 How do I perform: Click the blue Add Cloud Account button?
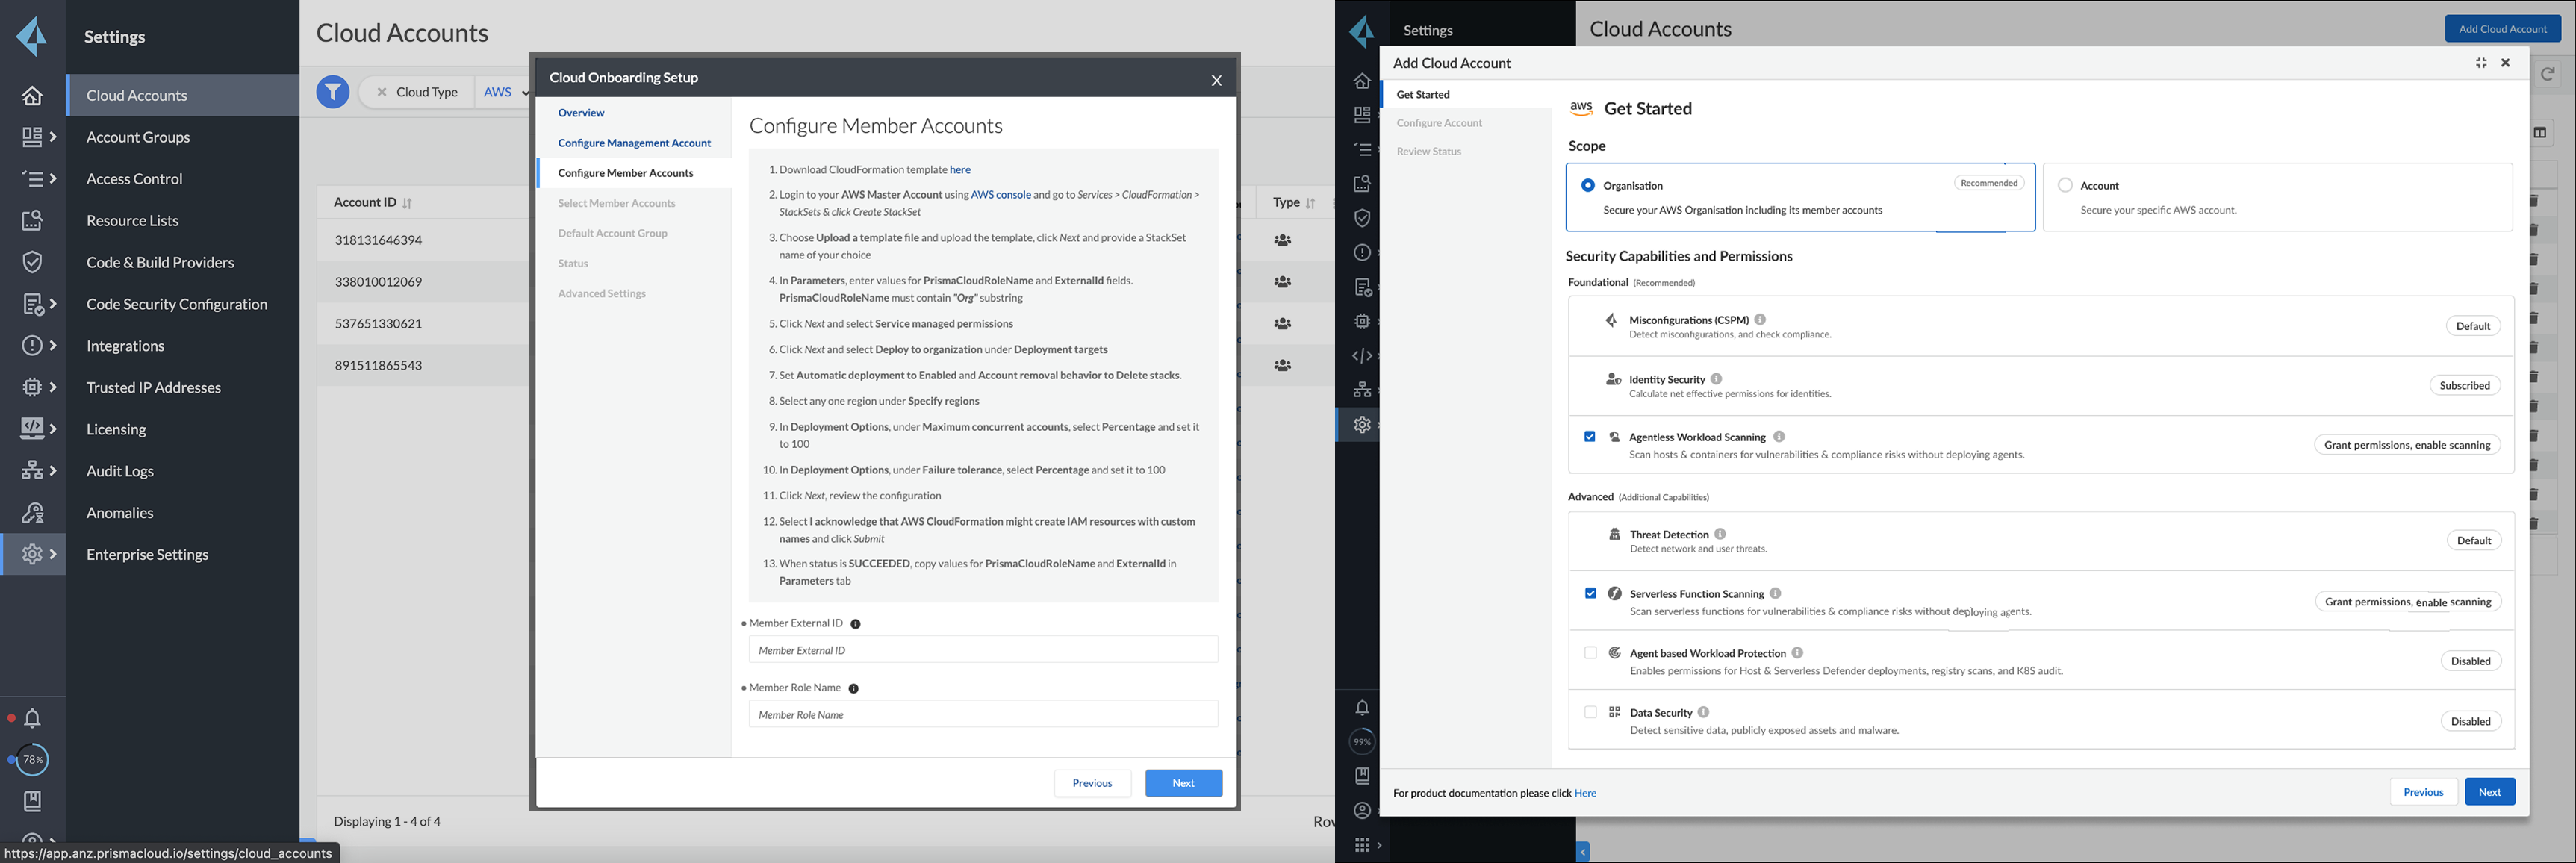(x=2502, y=28)
